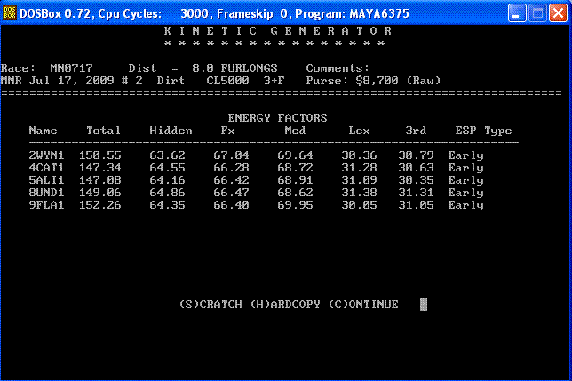Click the Hidden column header
Screen dimensions: 572x381
[x=171, y=131]
